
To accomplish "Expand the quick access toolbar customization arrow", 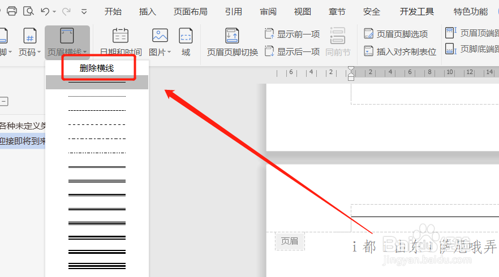I will pyautogui.click(x=84, y=12).
